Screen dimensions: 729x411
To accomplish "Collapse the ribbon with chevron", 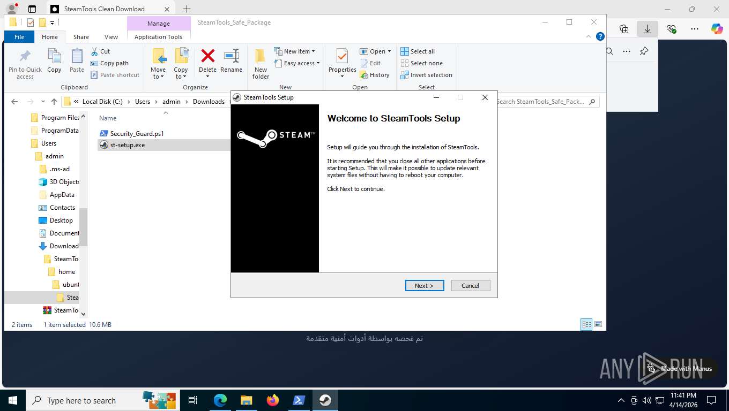I will (590, 36).
